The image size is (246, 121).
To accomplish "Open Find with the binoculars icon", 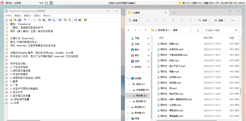I will coord(49,20).
